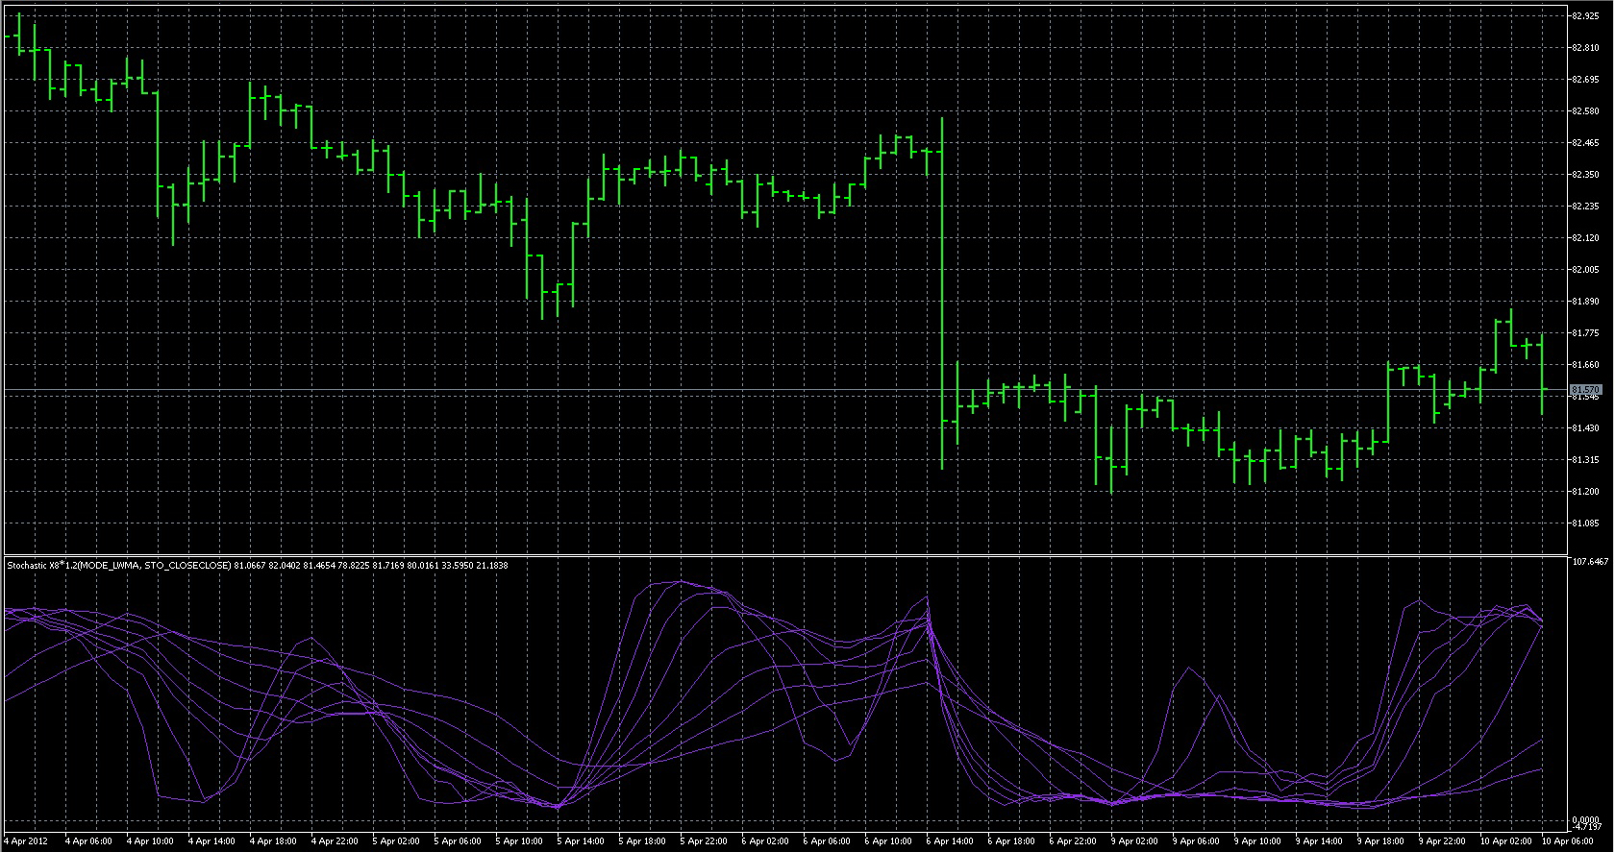Viewport: 1615px width, 852px height.
Task: Click the 4 Apr 2012 date label
Action: coord(26,841)
